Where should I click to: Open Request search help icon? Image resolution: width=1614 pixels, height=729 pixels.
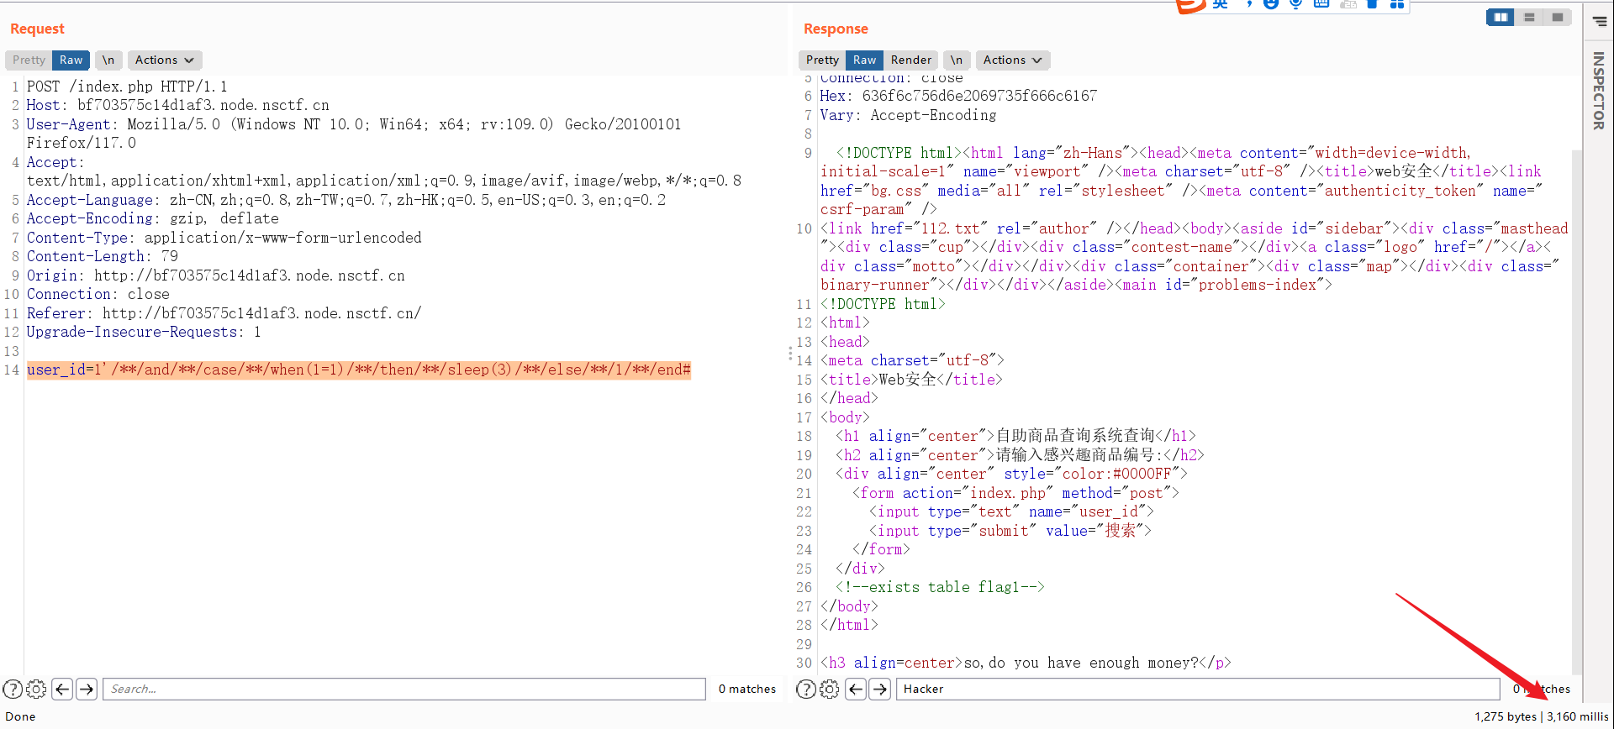pyautogui.click(x=13, y=690)
